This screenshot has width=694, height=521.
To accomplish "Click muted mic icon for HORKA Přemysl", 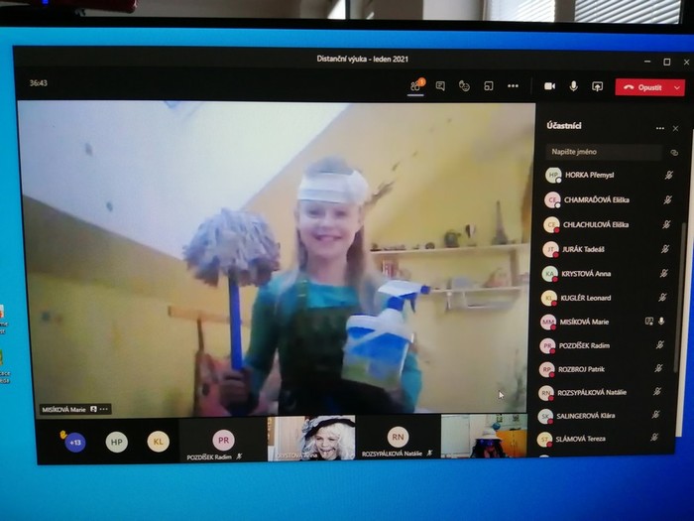I will click(x=669, y=176).
